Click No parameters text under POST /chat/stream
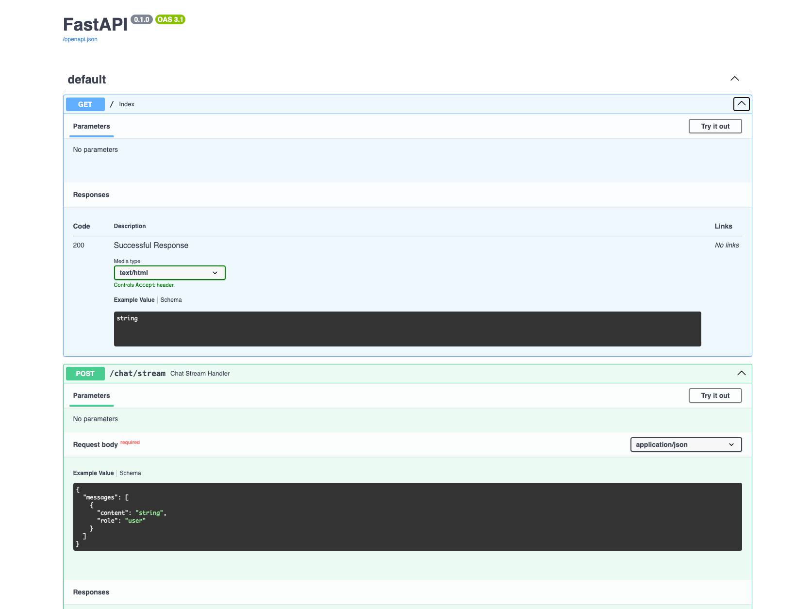This screenshot has height=609, width=795. [96, 419]
